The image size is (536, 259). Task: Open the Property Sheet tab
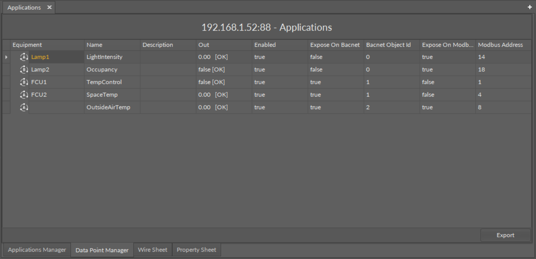196,250
